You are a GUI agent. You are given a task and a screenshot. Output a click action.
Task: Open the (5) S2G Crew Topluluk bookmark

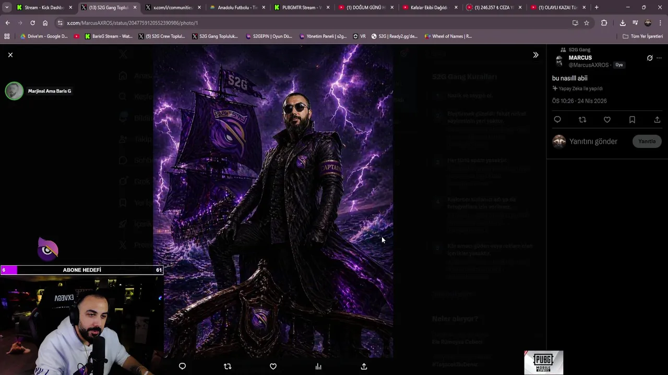click(162, 36)
